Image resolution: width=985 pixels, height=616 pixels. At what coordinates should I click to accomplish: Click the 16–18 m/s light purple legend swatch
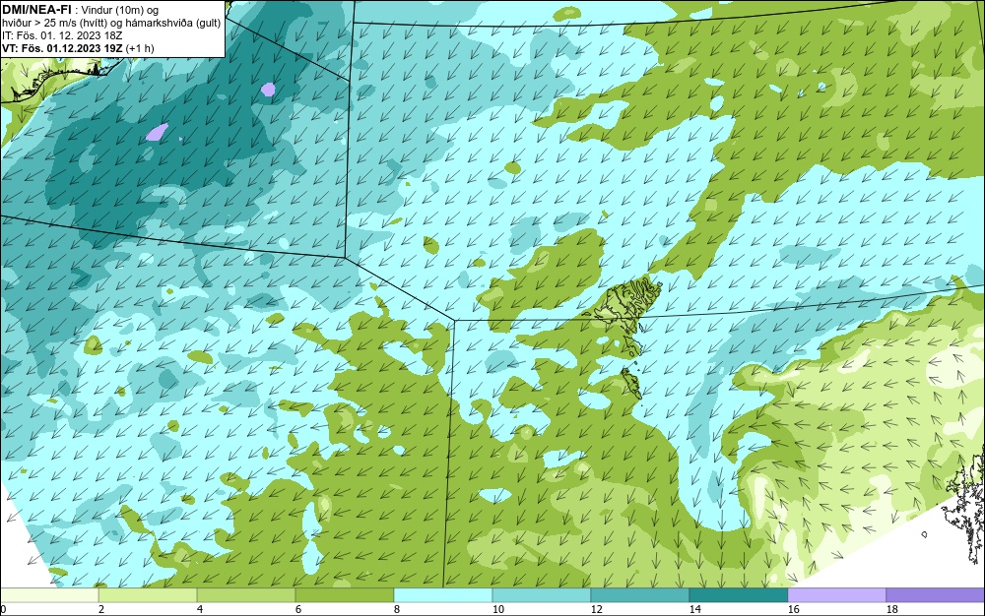(836, 594)
